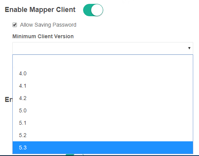Choose 5.0 in the version list

pyautogui.click(x=103, y=110)
